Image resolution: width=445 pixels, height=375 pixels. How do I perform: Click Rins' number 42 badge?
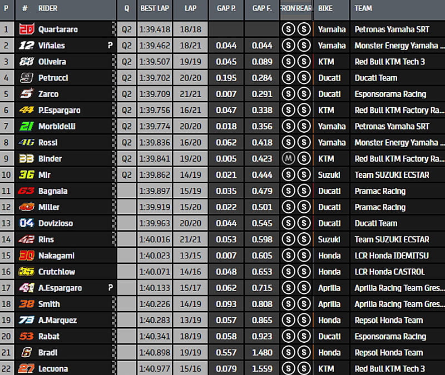click(x=27, y=239)
